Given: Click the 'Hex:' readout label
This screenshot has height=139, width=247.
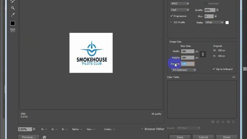Looking at the screenshot, I should [89, 129].
